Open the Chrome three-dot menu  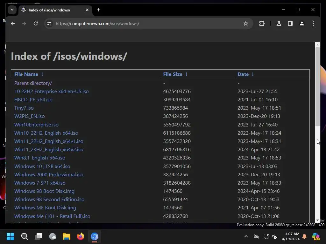pos(313,24)
